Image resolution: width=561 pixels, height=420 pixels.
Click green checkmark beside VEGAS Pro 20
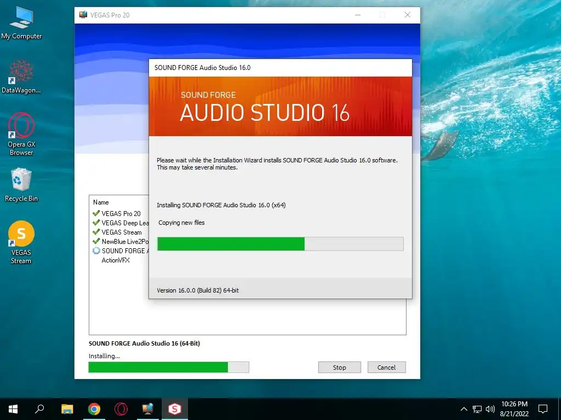click(96, 213)
